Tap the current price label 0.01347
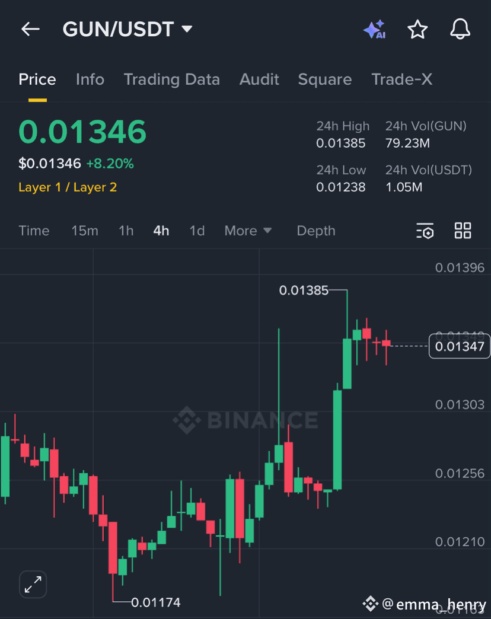This screenshot has width=491, height=619. tap(460, 346)
